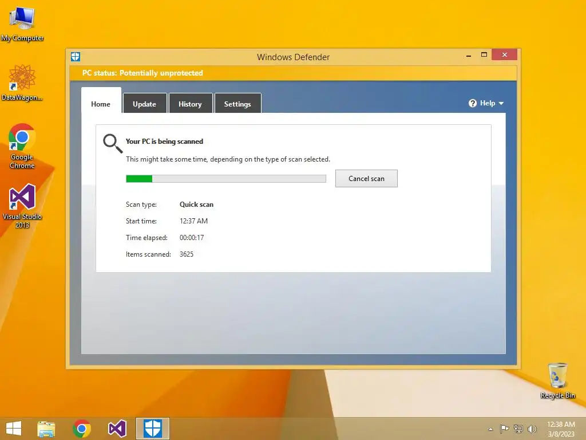This screenshot has height=440, width=586.
Task: Minimize the Windows Defender window
Action: (469, 56)
